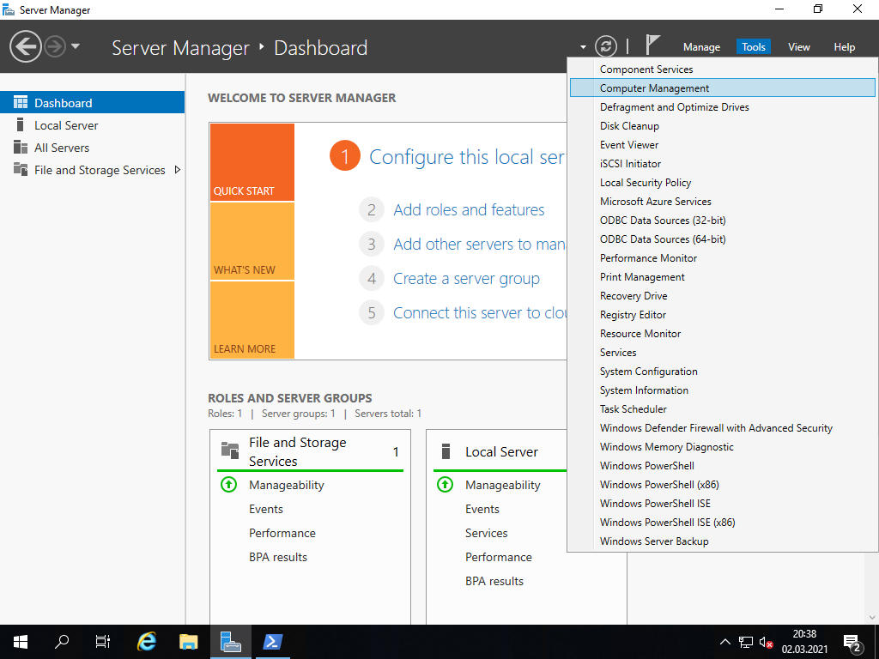The image size is (879, 659).
Task: Click the Add roles and features link
Action: coord(469,210)
